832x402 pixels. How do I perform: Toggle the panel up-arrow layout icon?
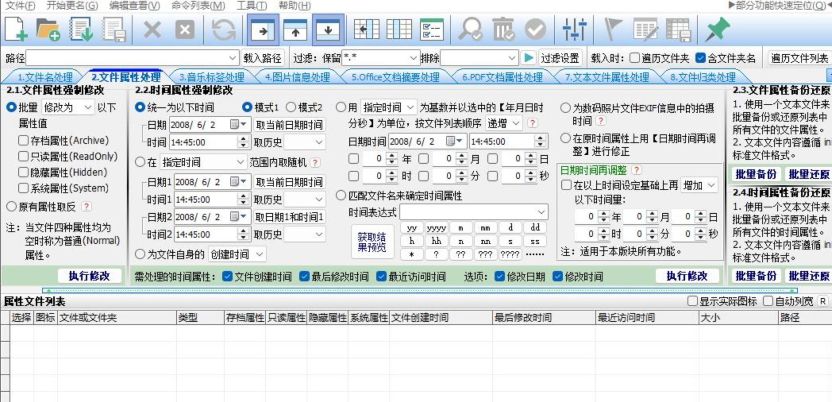pos(295,29)
